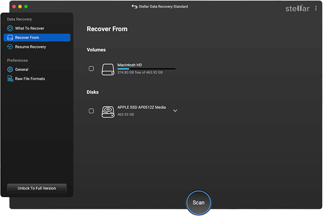
Task: Click Unlock To Full Version button
Action: click(37, 188)
